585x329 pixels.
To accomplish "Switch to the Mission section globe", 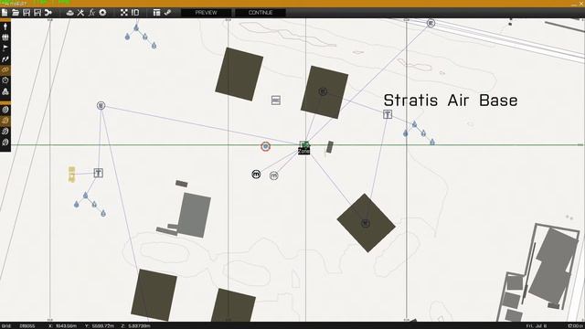I will pos(5,110).
